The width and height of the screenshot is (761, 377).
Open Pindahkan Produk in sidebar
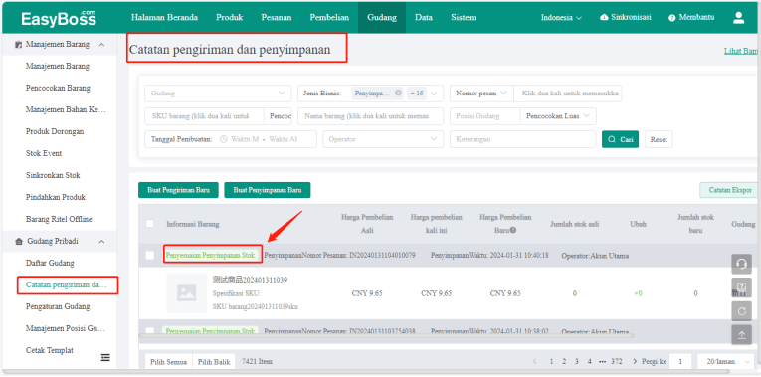[x=56, y=197]
